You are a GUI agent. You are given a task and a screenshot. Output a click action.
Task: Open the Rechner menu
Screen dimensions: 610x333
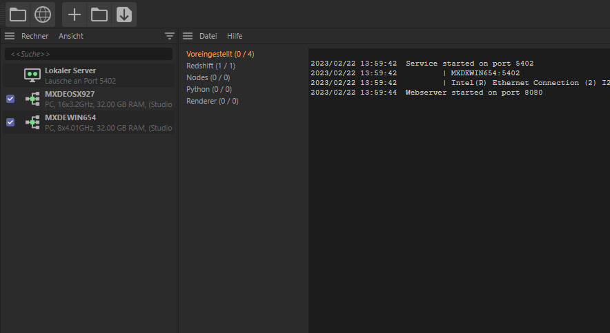click(x=35, y=36)
